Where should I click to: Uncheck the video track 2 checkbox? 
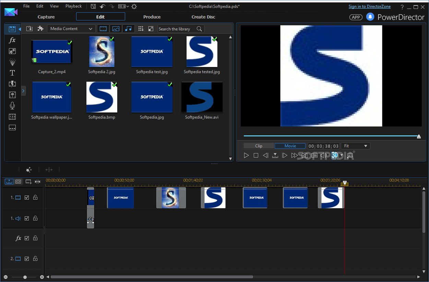[x=27, y=259]
